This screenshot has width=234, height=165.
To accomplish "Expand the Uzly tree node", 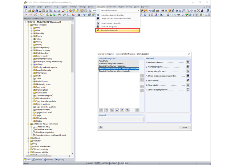I will pyautogui.click(x=31, y=28).
